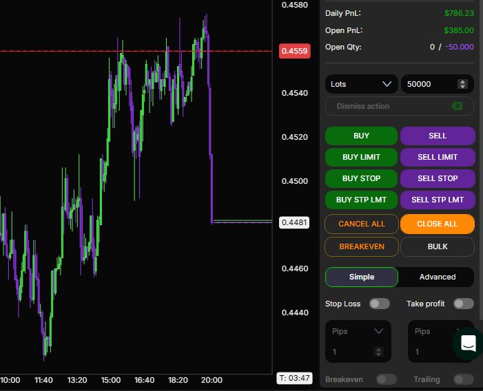This screenshot has width=483, height=391.
Task: Turn on the Breakeven switch
Action: 387,379
